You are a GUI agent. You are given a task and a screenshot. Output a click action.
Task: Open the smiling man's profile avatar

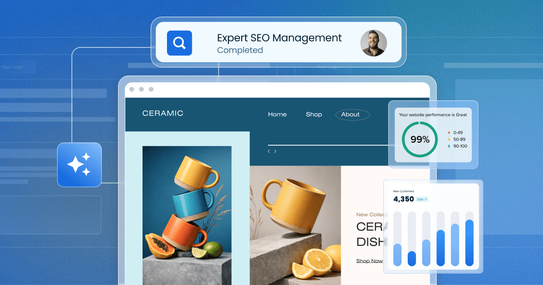373,43
